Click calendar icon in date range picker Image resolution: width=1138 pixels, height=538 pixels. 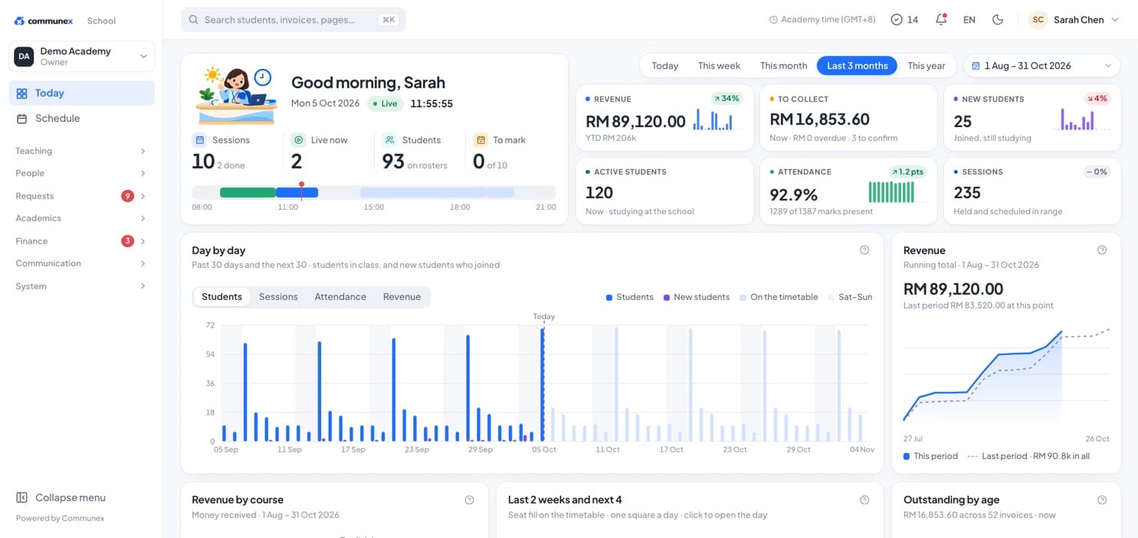point(976,66)
